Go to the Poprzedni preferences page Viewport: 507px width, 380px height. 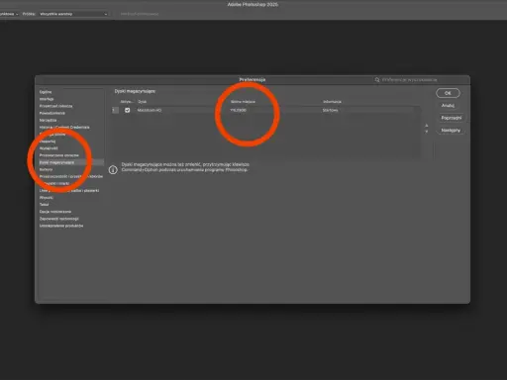coord(451,118)
